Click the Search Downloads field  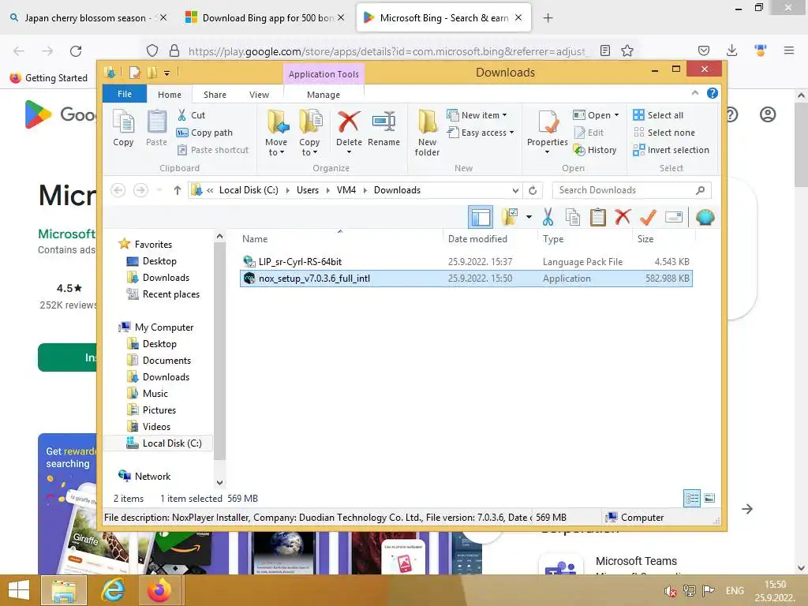pyautogui.click(x=632, y=190)
